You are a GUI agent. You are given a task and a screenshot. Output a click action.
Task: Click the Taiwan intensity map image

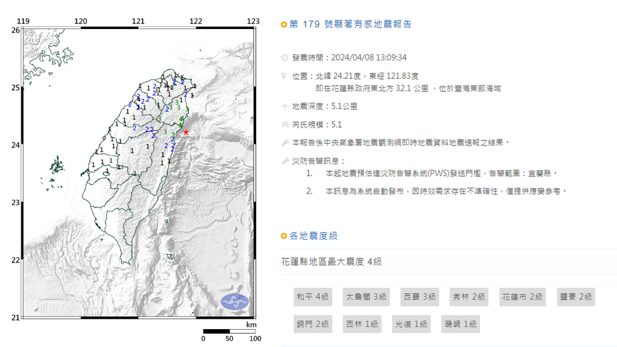(x=139, y=173)
